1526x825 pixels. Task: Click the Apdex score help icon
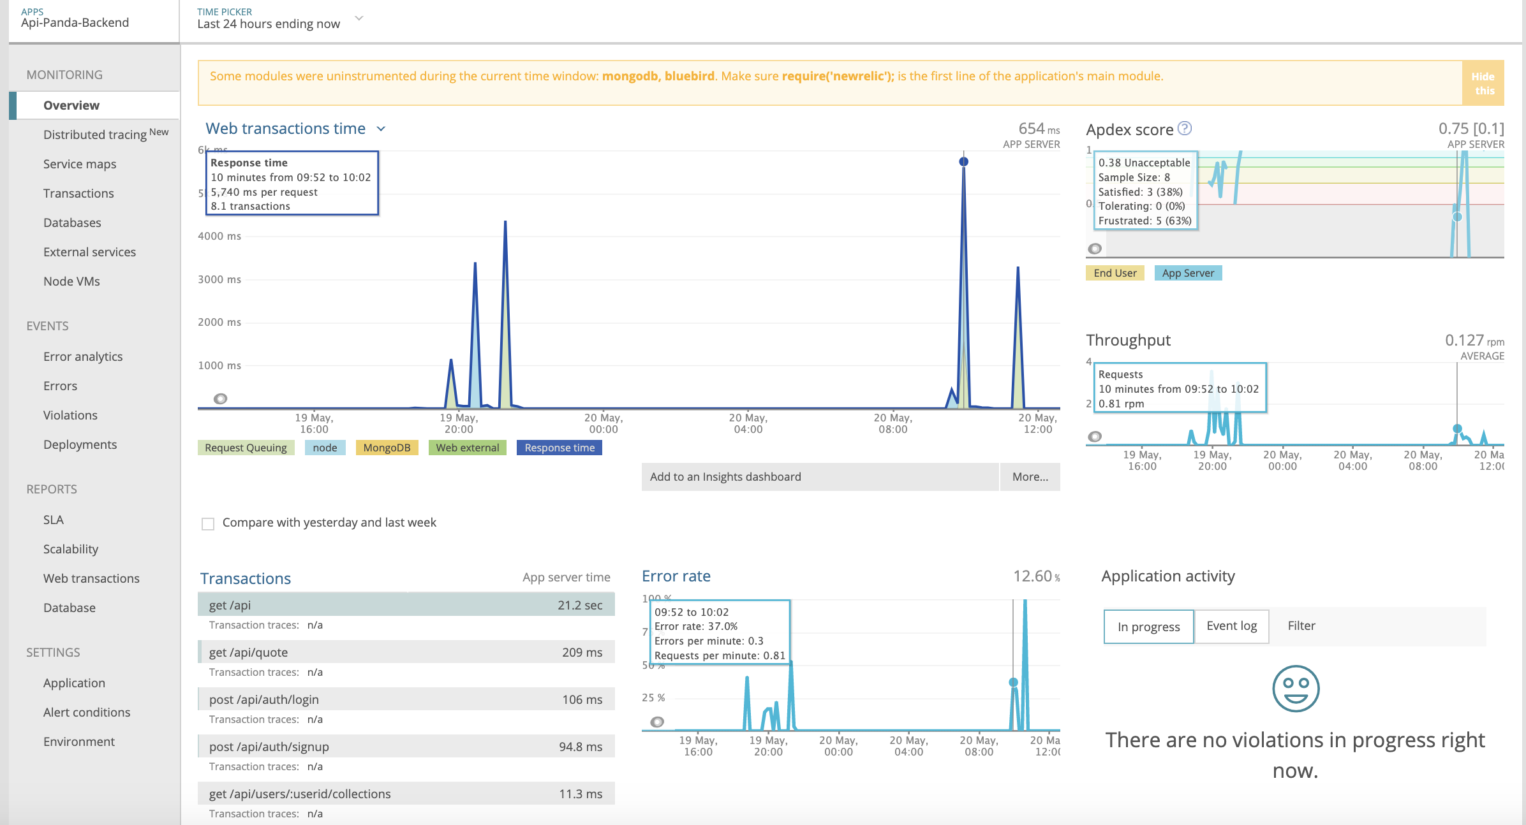tap(1186, 129)
